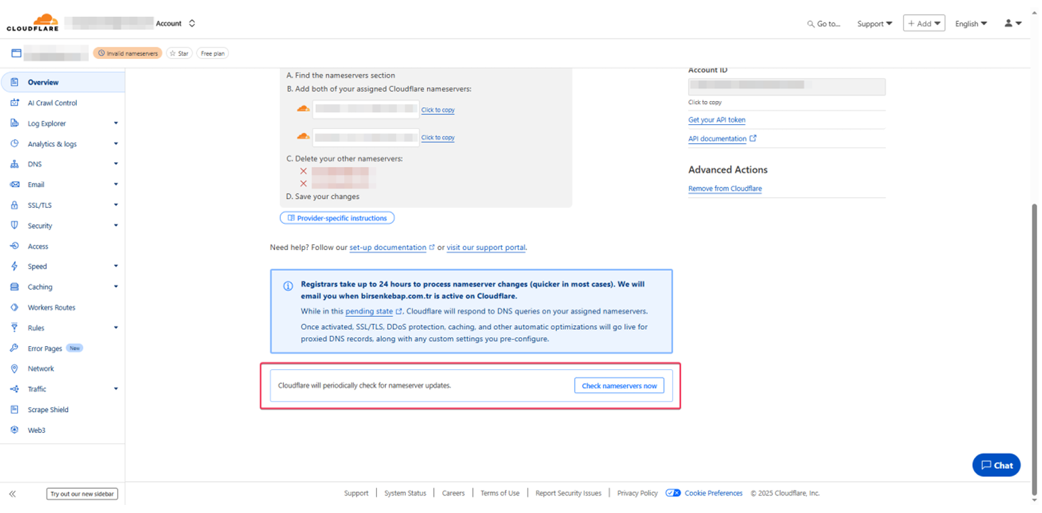Click visit our support portal link
This screenshot has height=513, width=1042.
(486, 248)
